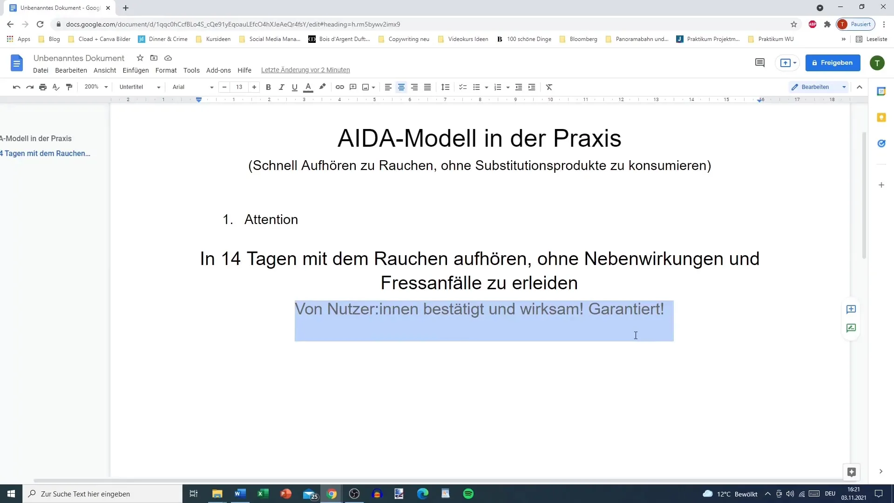Toggle bulleted list
Image resolution: width=894 pixels, height=503 pixels.
pos(476,87)
